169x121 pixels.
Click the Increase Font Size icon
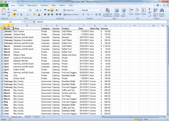pyautogui.click(x=37, y=10)
